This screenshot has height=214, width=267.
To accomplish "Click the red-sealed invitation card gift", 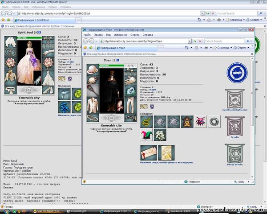I will (149, 153).
